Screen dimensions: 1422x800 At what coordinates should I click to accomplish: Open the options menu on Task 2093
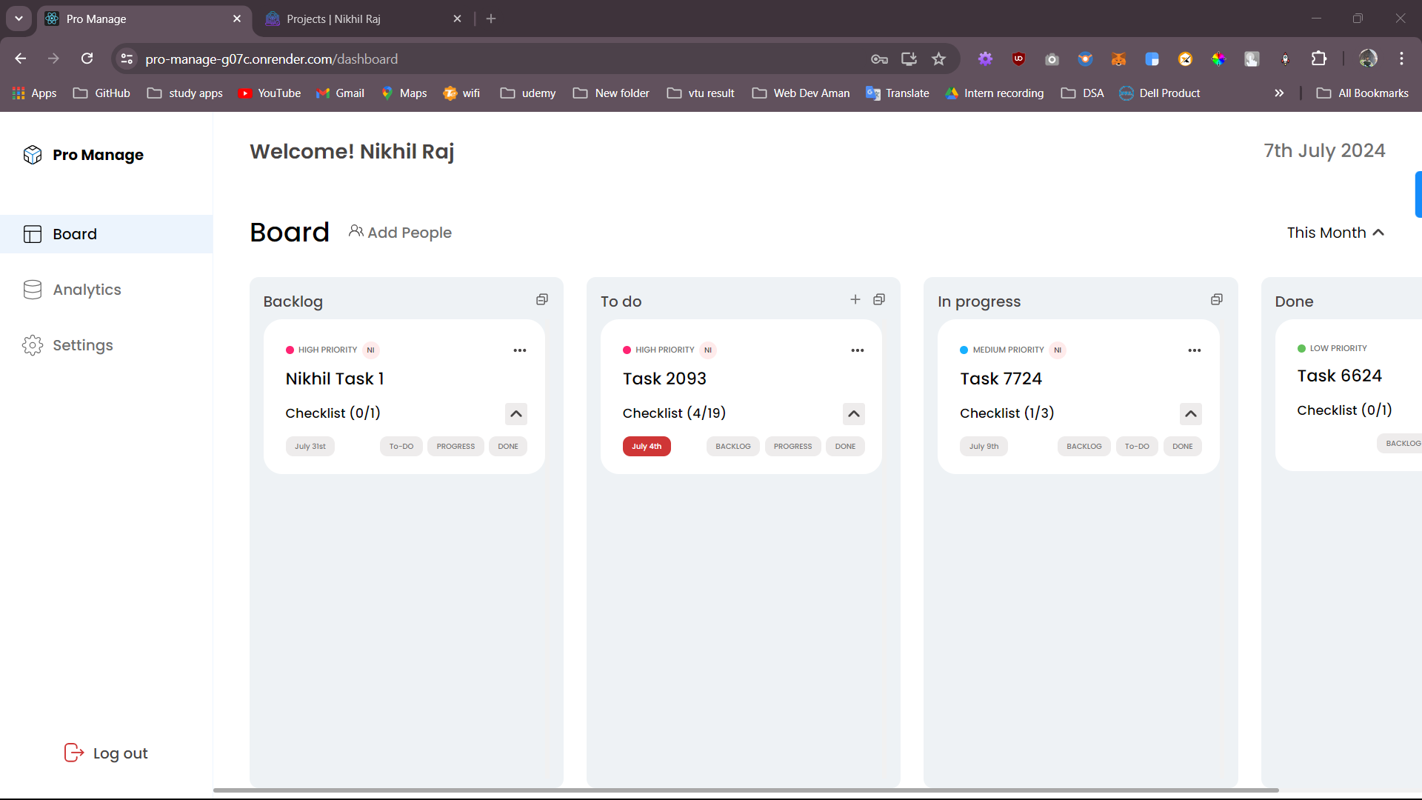tap(858, 350)
